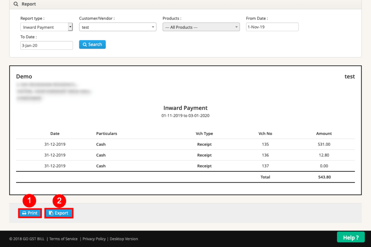Open the Customer/Vendor dropdown showing test
The height and width of the screenshot is (247, 371).
[117, 27]
